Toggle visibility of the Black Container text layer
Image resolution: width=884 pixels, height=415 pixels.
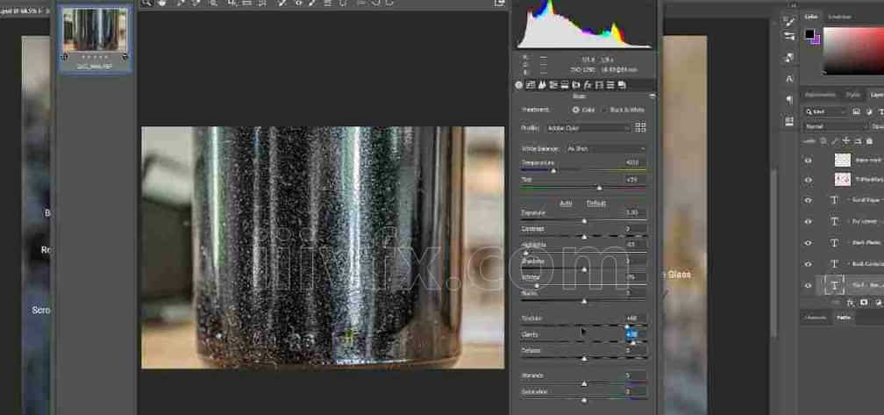point(808,264)
